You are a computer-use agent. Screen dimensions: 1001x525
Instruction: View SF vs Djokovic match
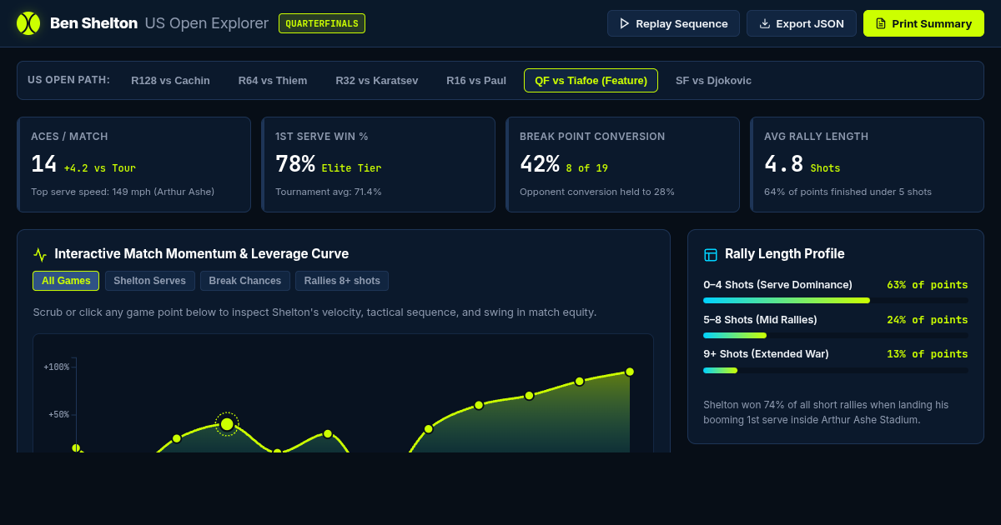point(713,81)
